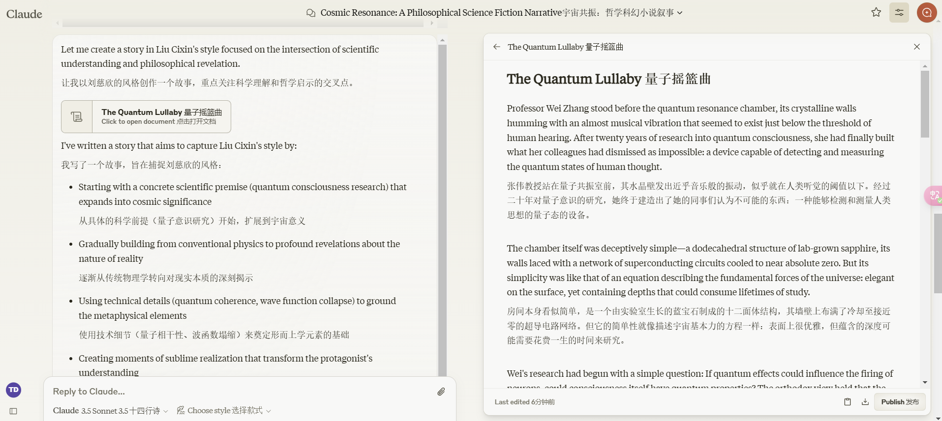The height and width of the screenshot is (421, 942).
Task: Click the artifact panel vertical scrollbar
Action: click(x=925, y=104)
